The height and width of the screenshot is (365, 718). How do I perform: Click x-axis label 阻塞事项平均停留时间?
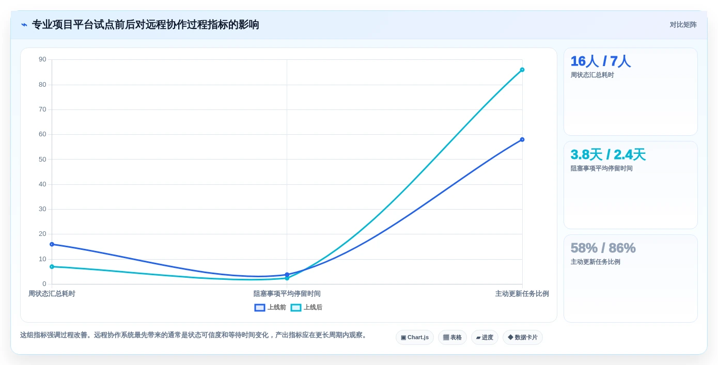287,294
